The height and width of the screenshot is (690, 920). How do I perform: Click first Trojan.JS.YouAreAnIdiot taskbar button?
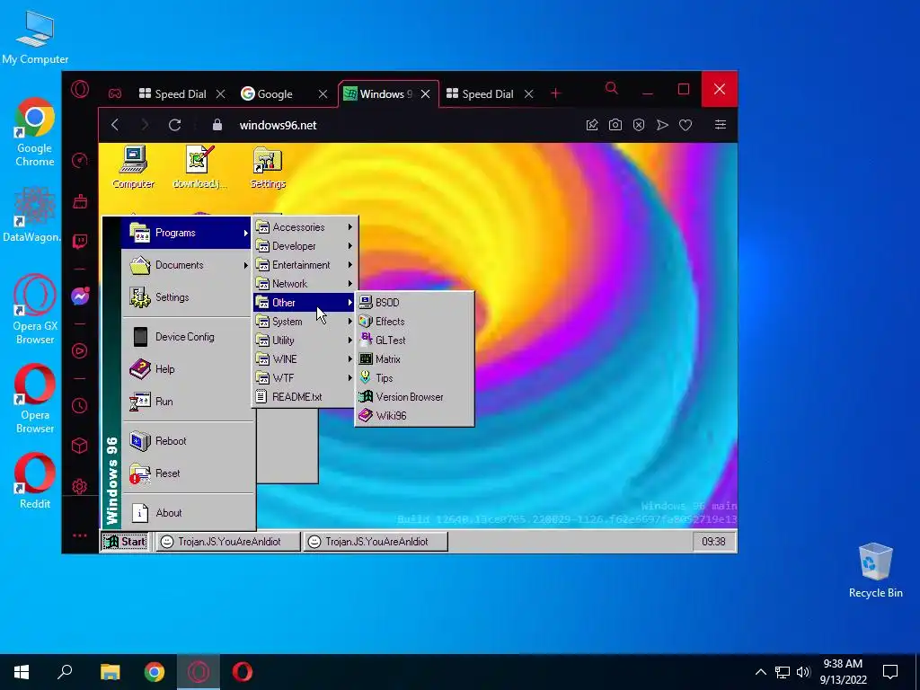click(x=228, y=542)
